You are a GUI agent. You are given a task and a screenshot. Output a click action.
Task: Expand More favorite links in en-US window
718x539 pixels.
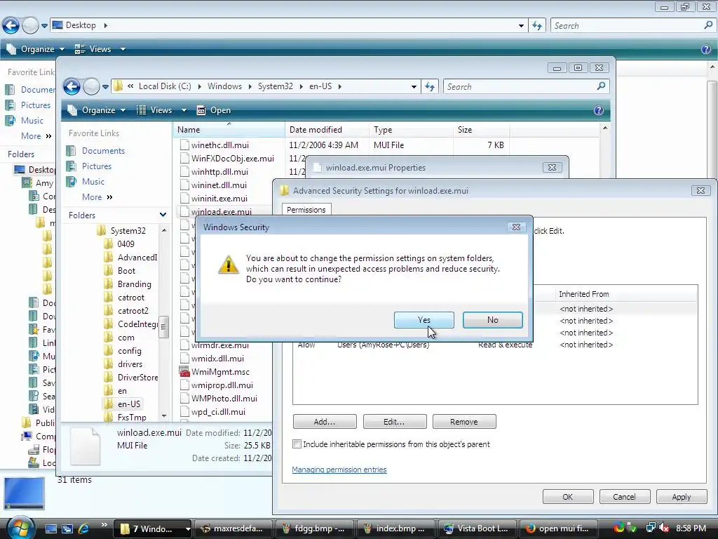point(97,197)
